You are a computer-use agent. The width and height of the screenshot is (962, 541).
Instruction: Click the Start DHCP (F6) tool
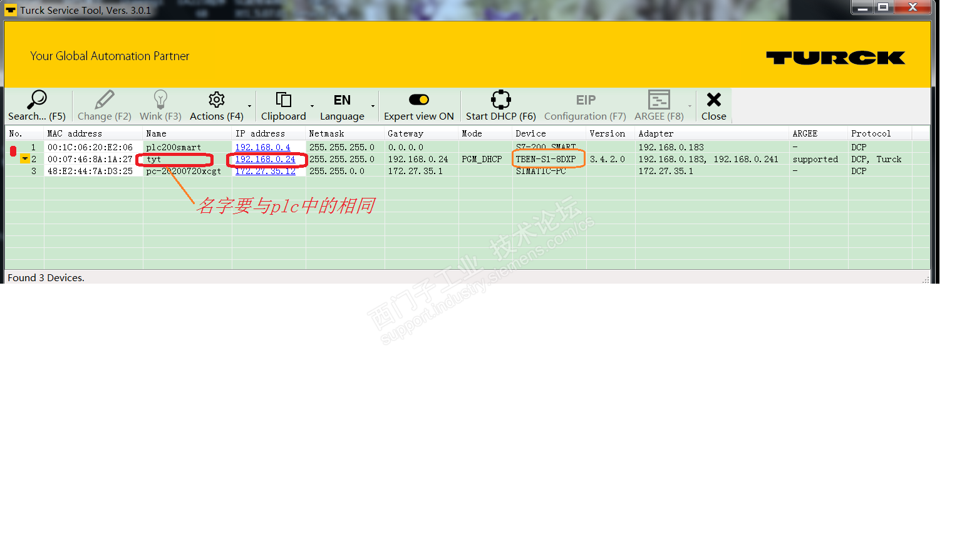[x=501, y=105]
